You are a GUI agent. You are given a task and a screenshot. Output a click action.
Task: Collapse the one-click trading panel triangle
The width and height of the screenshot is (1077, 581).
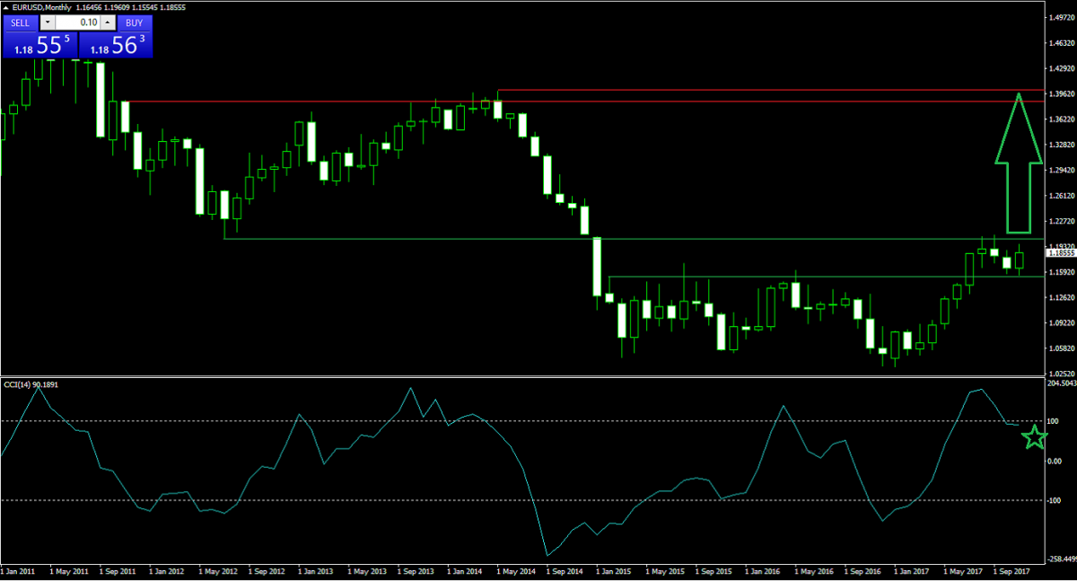7,7
